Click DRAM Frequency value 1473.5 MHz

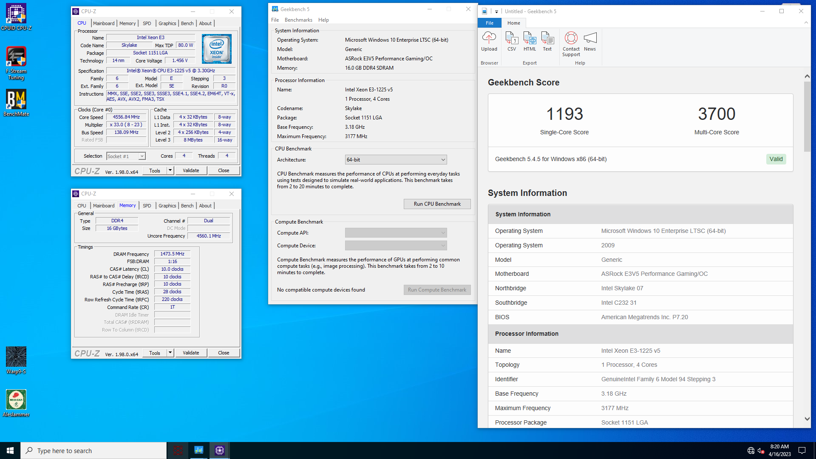tap(172, 254)
